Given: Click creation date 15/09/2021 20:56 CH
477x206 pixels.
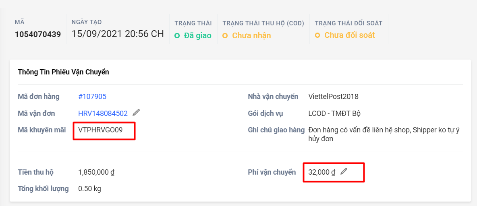Looking at the screenshot, I should (x=118, y=34).
